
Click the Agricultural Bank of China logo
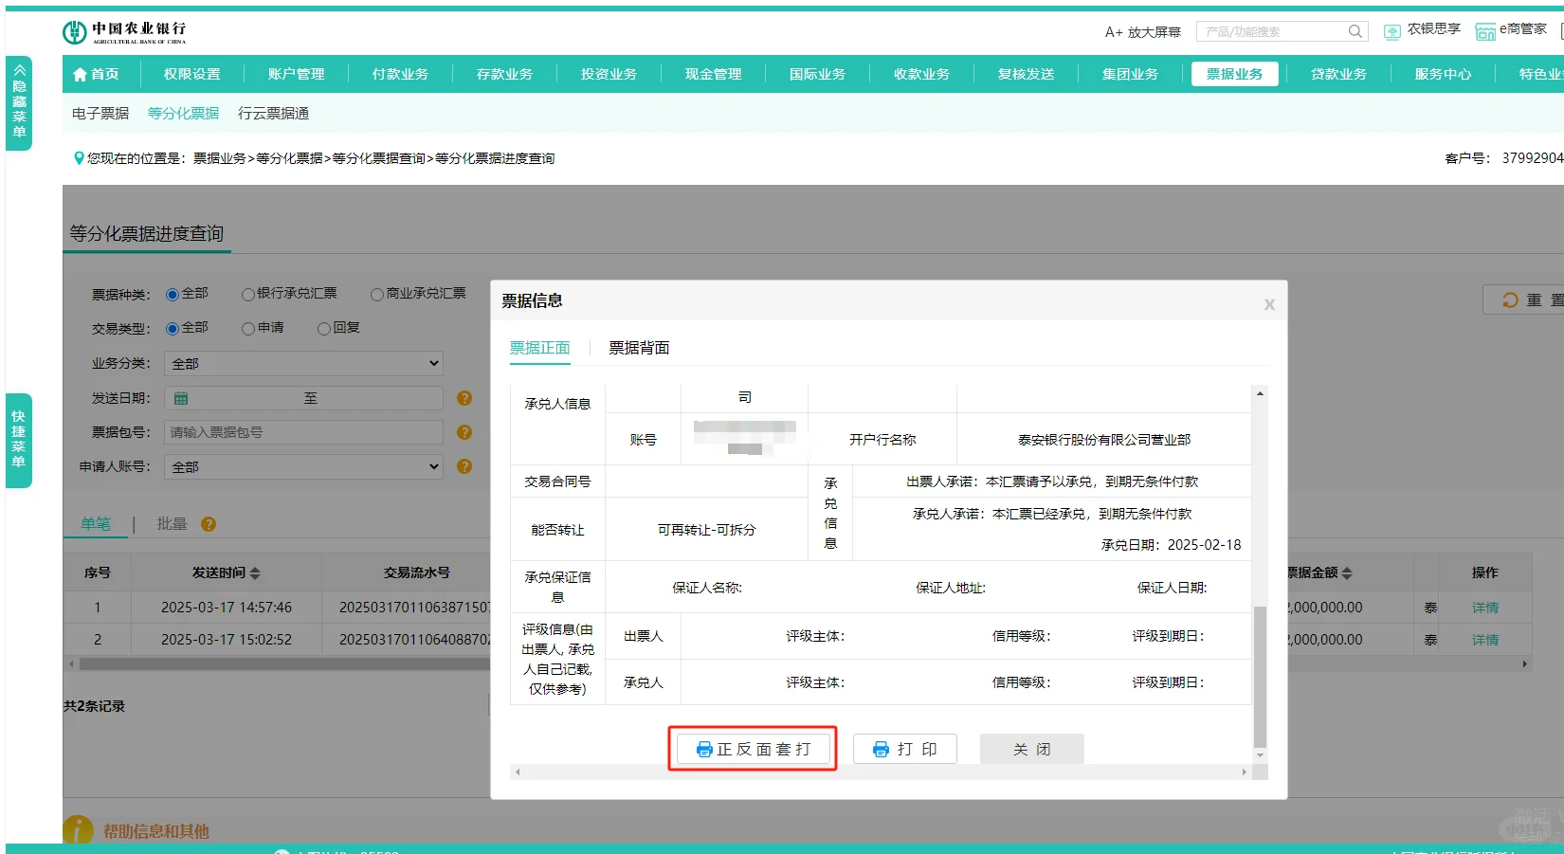point(124,32)
